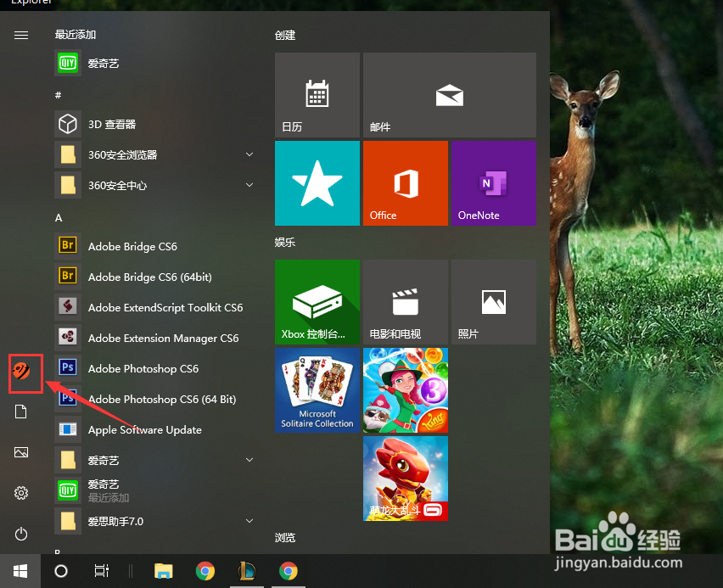The image size is (723, 588).
Task: Open Adobe ExtendScript Toolkit CS6
Action: click(x=154, y=307)
